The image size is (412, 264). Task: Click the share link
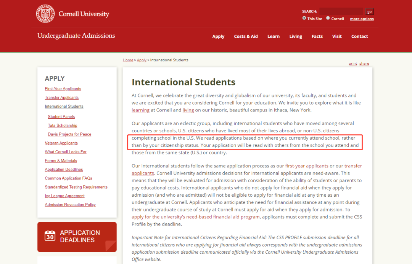(x=364, y=64)
